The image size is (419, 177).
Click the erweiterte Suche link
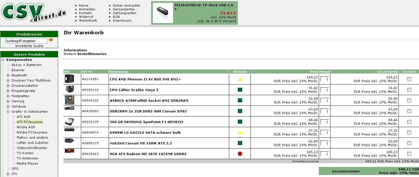tap(29, 46)
